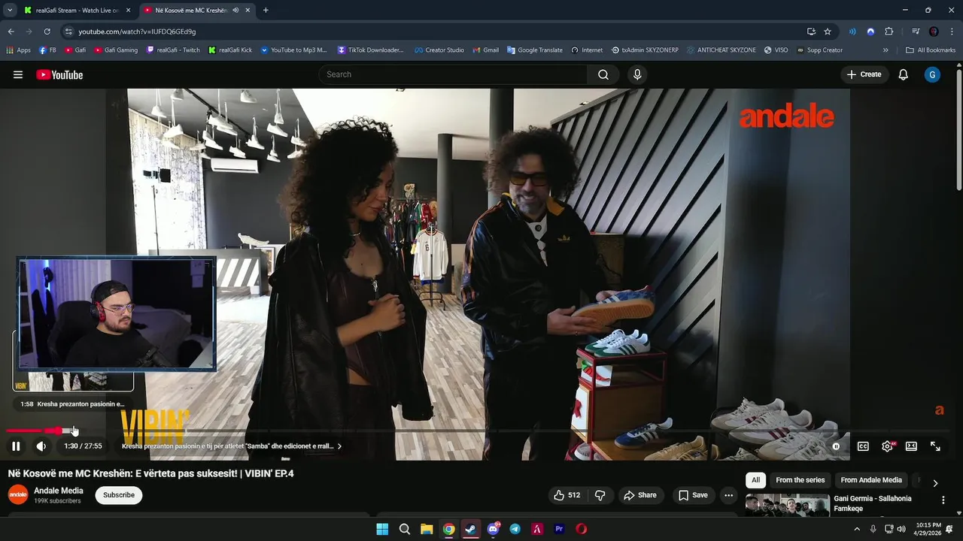Open YouTube notifications bell
The image size is (963, 541).
pos(904,74)
